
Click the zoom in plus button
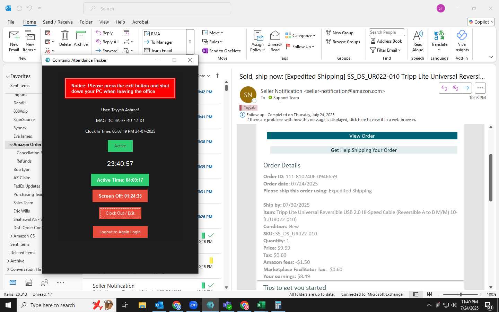pos(481,294)
